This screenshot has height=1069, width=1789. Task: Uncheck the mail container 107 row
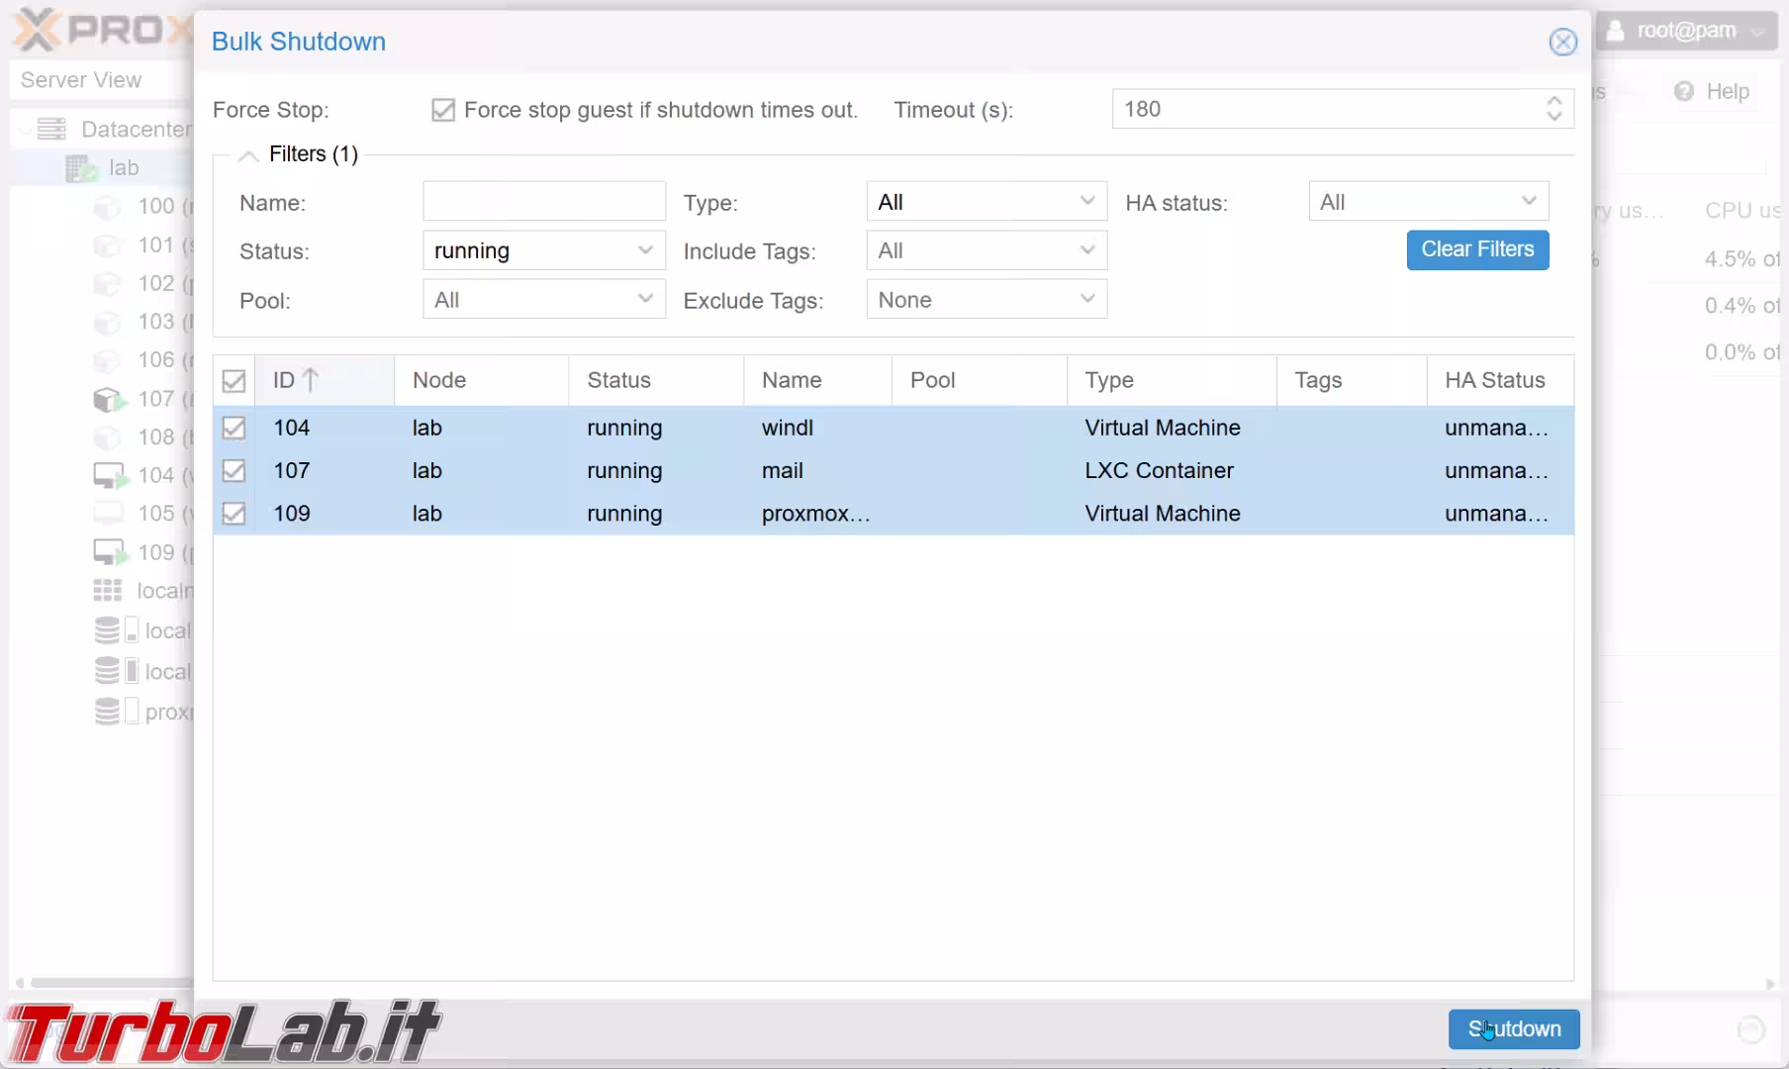click(234, 471)
